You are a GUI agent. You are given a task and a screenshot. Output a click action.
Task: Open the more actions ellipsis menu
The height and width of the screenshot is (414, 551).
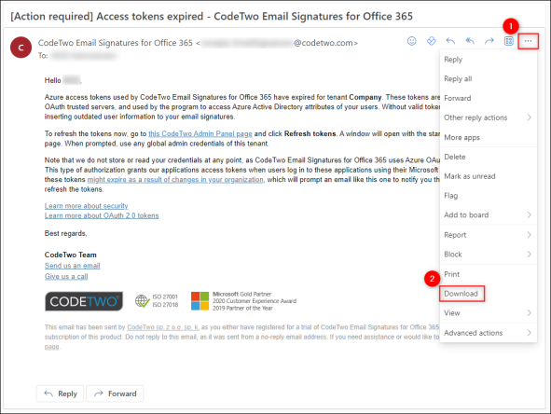tap(528, 41)
